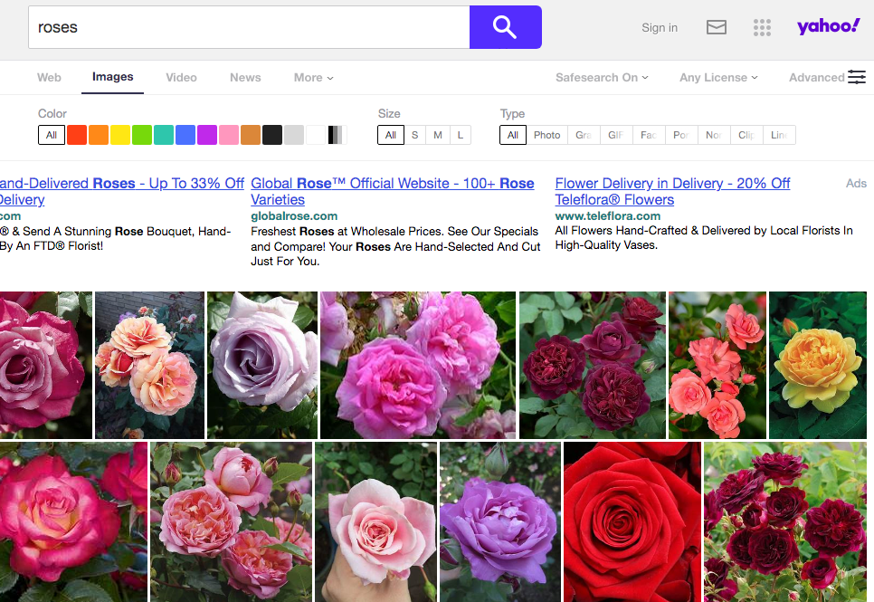Image resolution: width=874 pixels, height=602 pixels.
Task: Go to Yahoo home via logo
Action: click(x=828, y=26)
